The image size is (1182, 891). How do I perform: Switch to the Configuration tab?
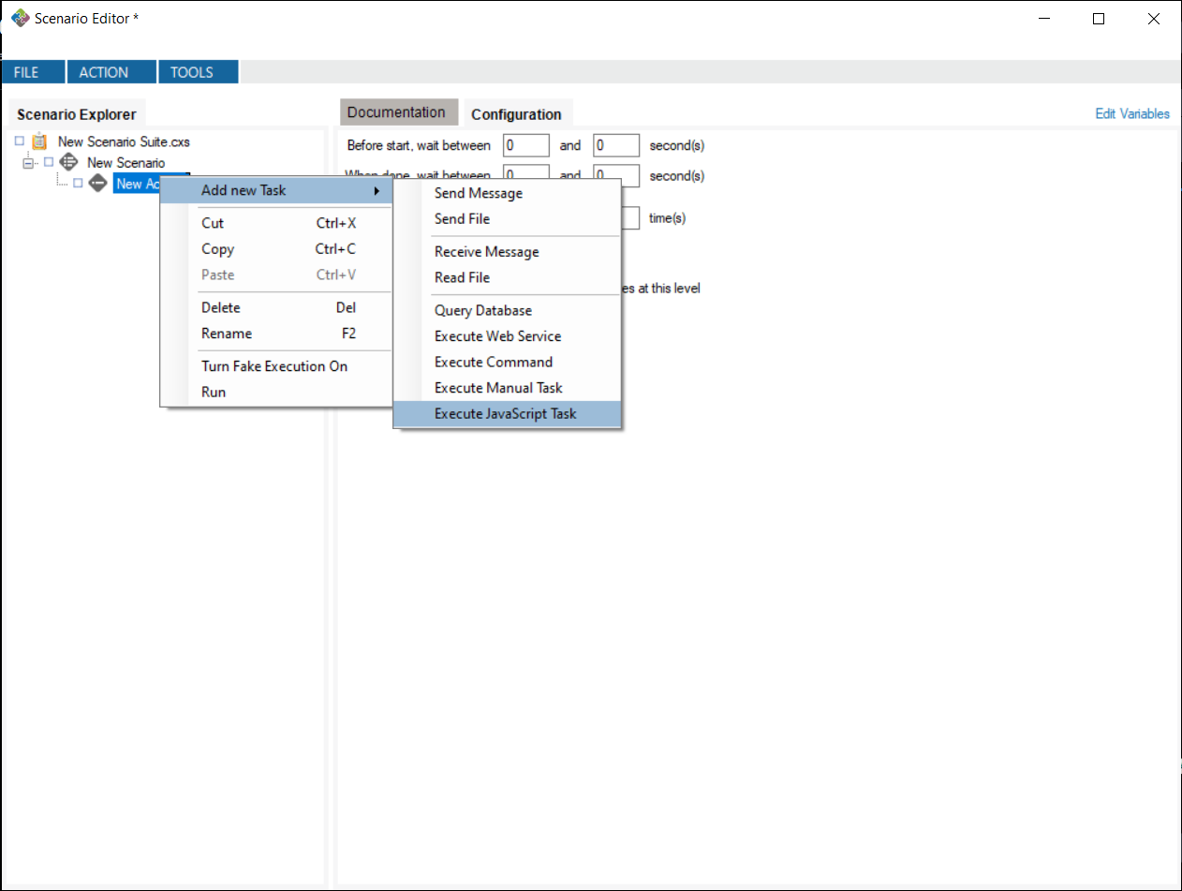coord(517,114)
